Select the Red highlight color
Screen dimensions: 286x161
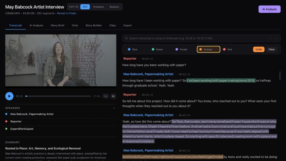228,49
